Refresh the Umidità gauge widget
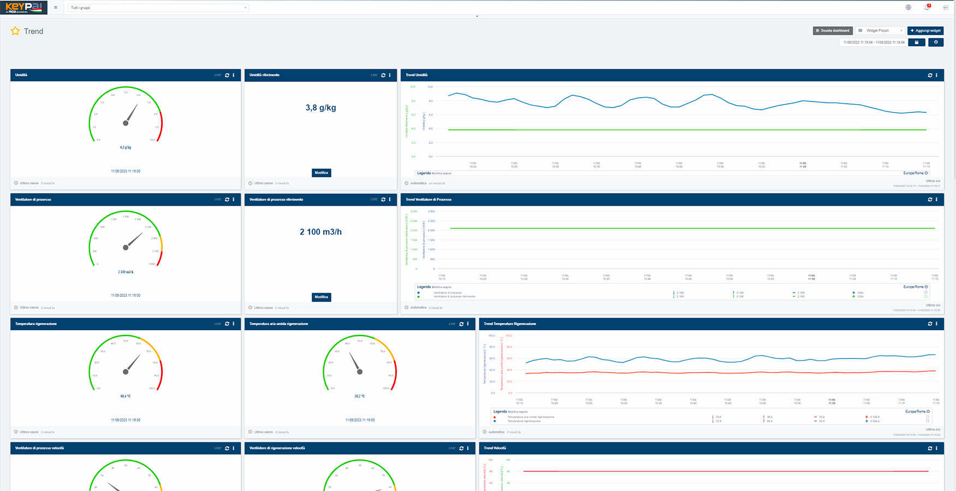 [227, 75]
